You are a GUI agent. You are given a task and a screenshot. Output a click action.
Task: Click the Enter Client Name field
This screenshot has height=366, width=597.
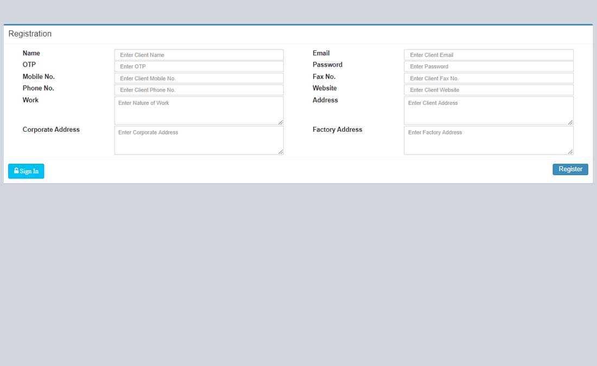199,55
